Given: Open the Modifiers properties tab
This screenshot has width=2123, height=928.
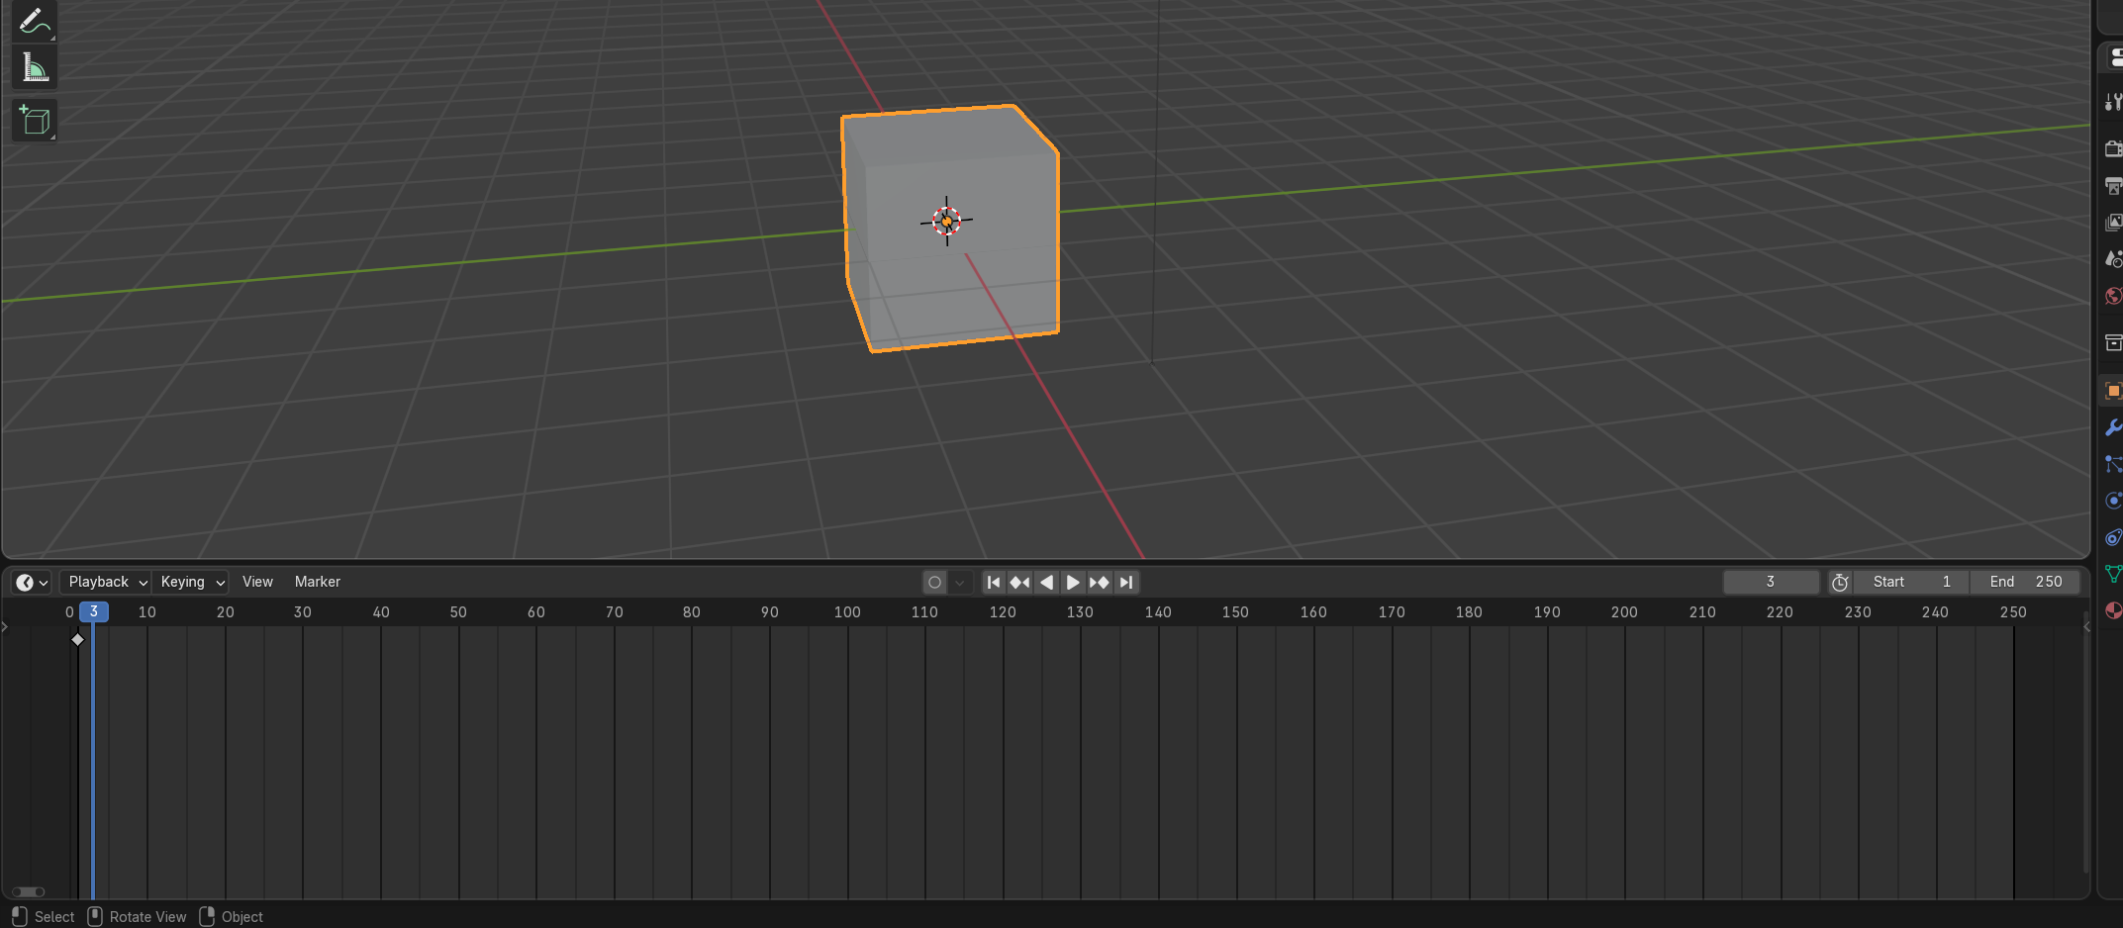Looking at the screenshot, I should 2113,427.
